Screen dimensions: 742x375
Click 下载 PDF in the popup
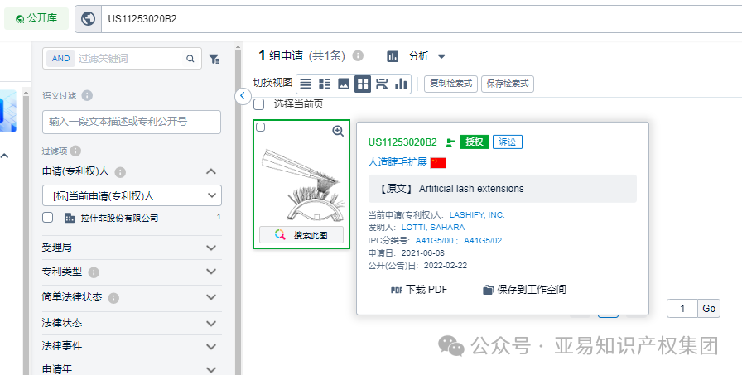coord(419,290)
